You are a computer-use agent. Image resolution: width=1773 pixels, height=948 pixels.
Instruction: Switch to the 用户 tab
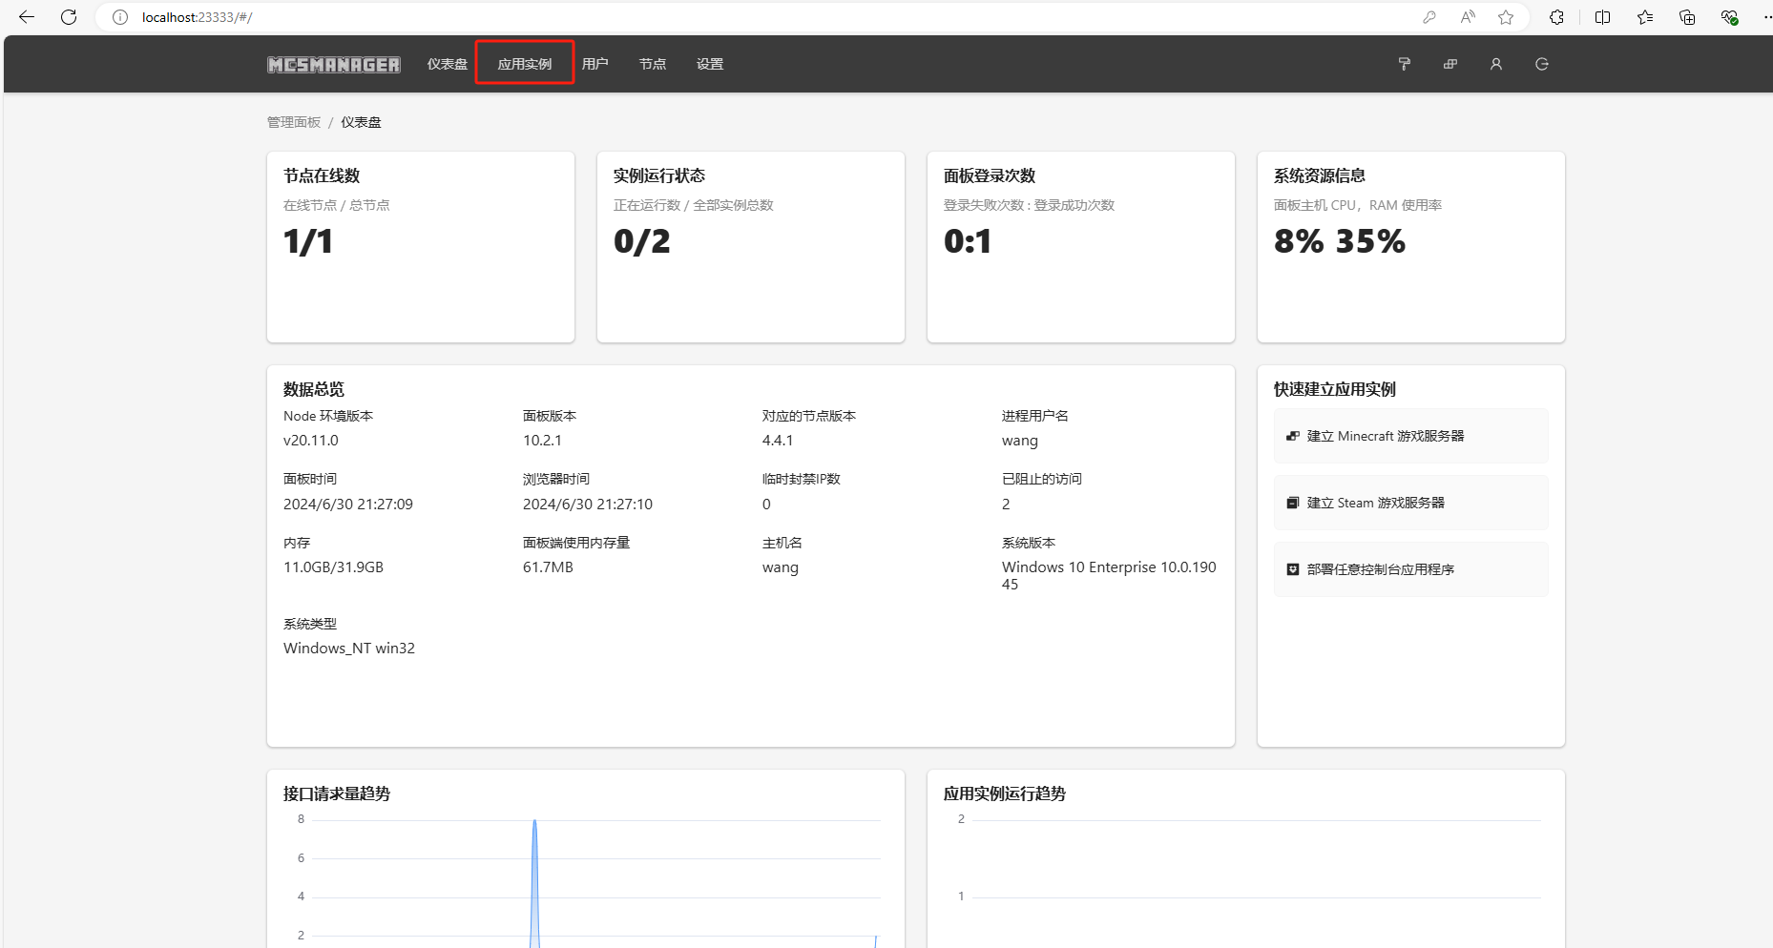coord(594,64)
